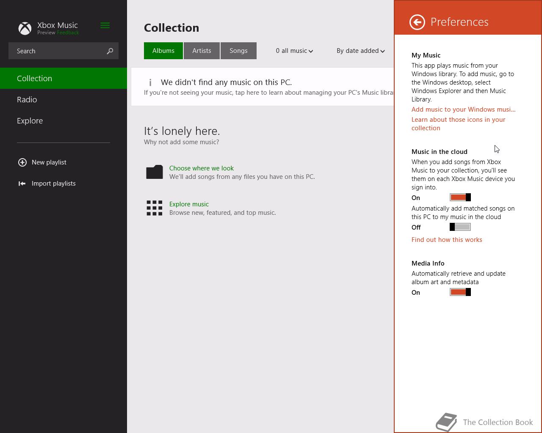Open Radio in the sidebar
The height and width of the screenshot is (433, 542).
coord(64,99)
